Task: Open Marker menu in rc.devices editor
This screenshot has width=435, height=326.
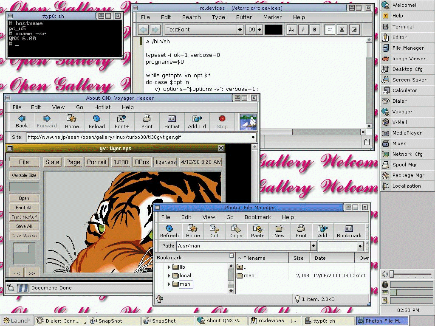Action: (272, 17)
